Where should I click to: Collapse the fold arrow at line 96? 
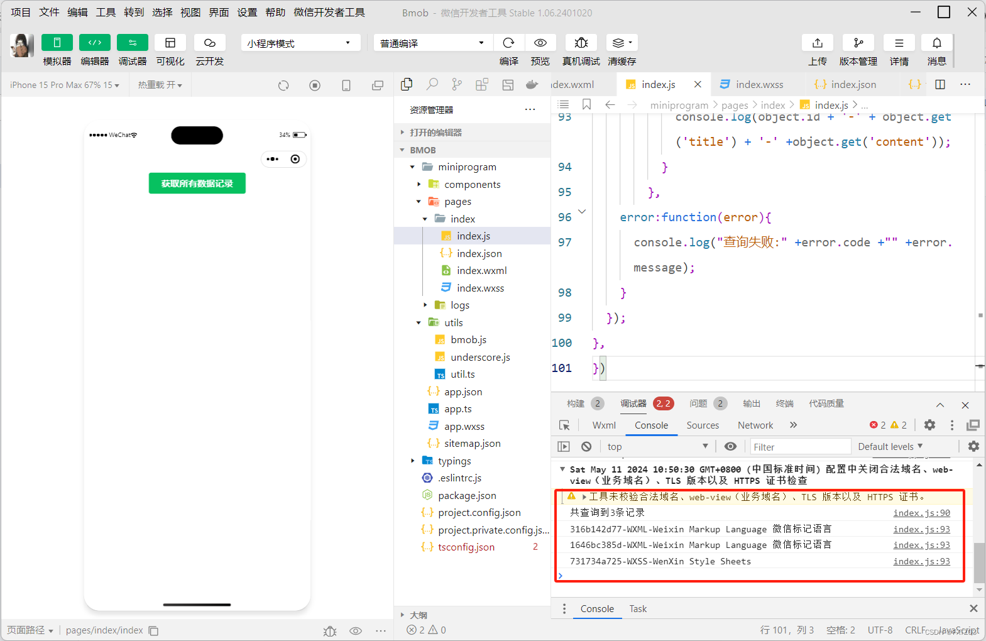point(582,212)
